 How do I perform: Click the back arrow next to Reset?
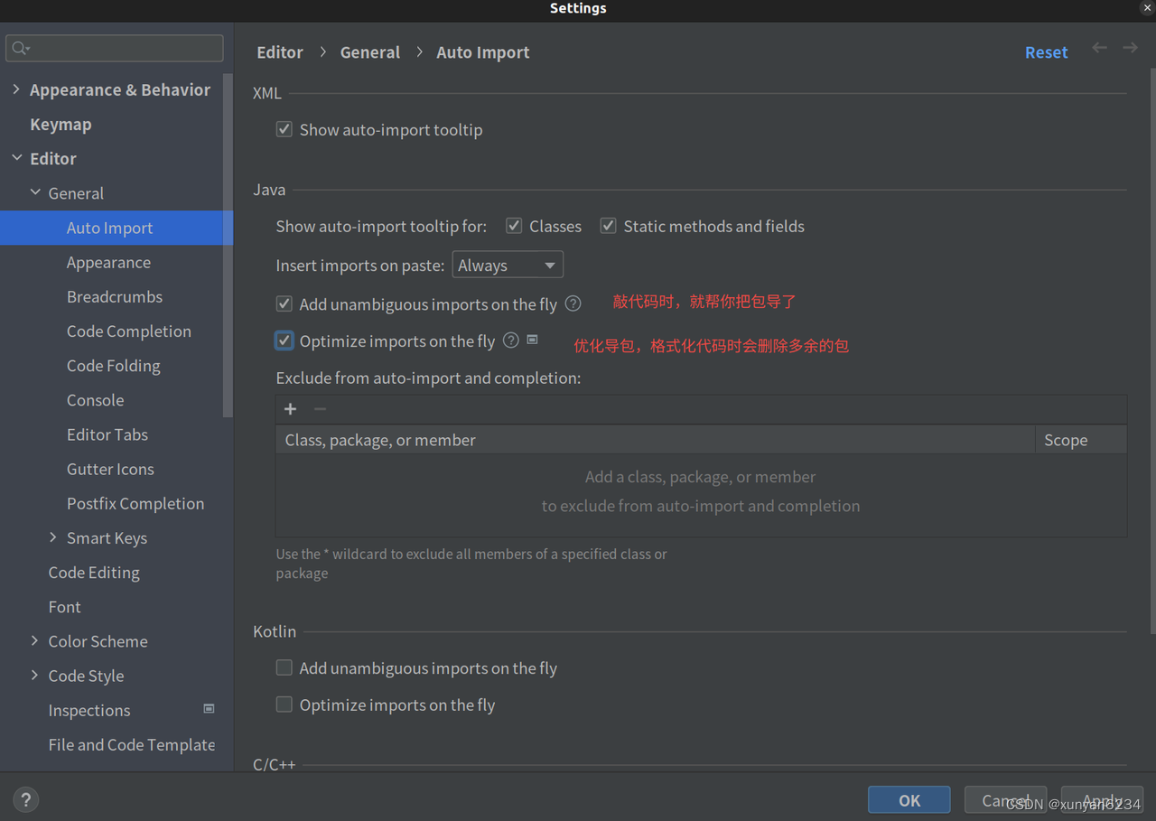pyautogui.click(x=1099, y=48)
